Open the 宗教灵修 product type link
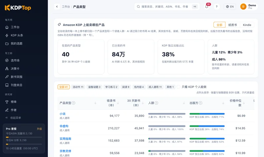264x157 pixels. click(65, 151)
